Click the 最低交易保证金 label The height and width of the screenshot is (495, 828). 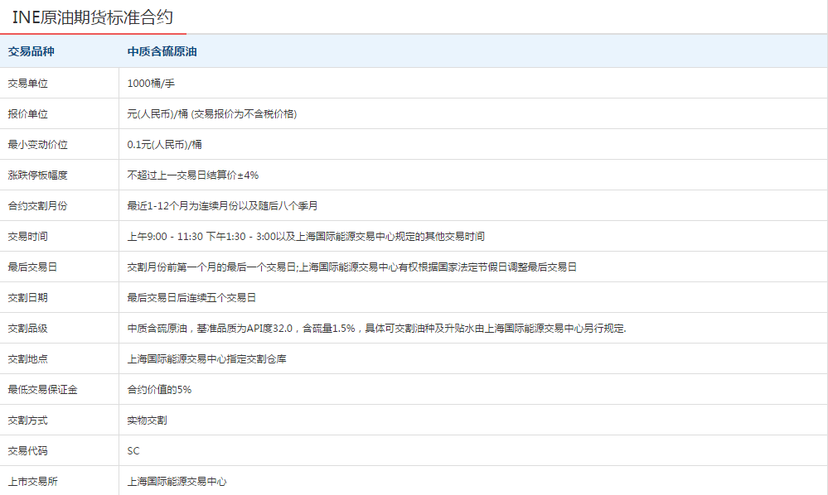42,389
